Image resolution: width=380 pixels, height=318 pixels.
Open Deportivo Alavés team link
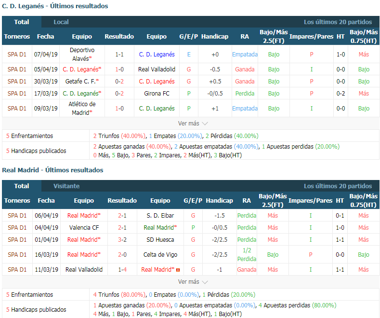[x=82, y=55]
